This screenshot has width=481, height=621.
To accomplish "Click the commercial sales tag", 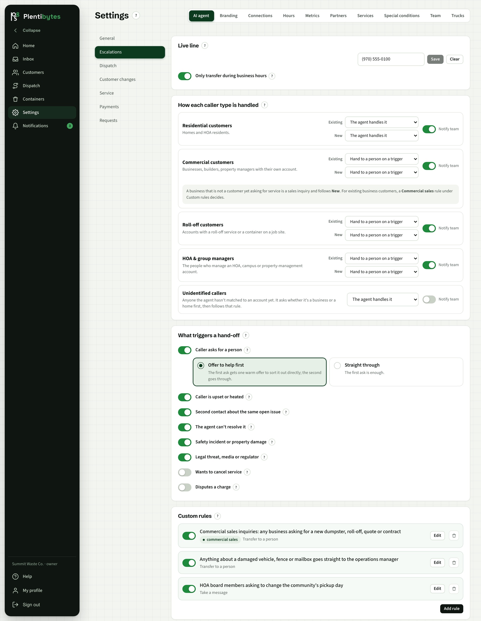I will tap(220, 540).
